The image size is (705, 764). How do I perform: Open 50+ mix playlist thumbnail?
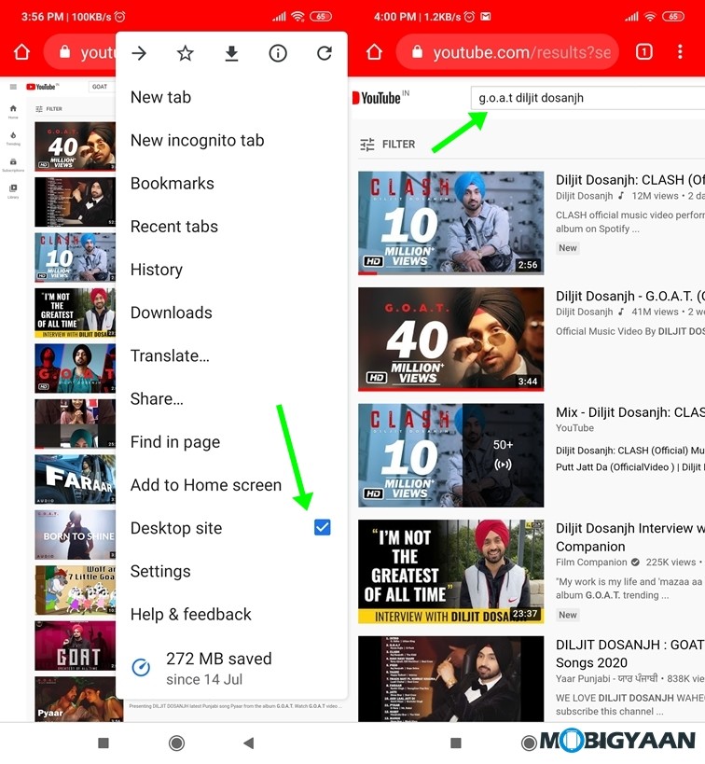(x=450, y=455)
